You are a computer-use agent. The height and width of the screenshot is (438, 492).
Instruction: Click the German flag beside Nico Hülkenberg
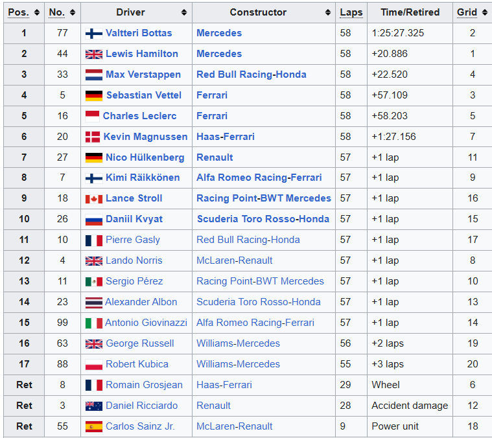94,157
